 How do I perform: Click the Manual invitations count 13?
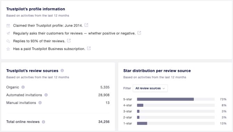(107, 103)
